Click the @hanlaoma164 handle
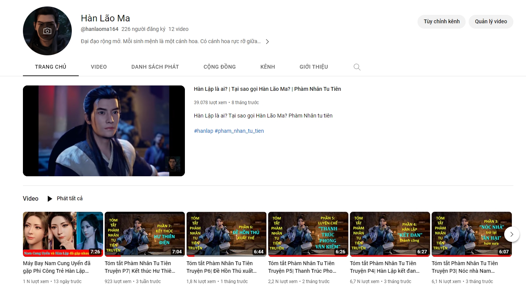Image resolution: width=526 pixels, height=293 pixels. pyautogui.click(x=100, y=29)
